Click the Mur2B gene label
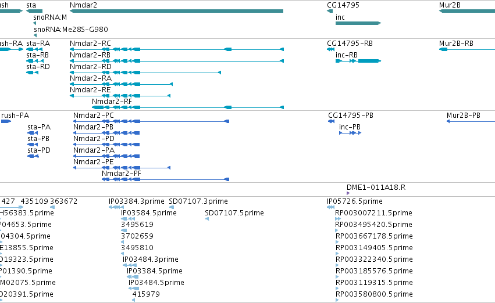 (x=450, y=5)
